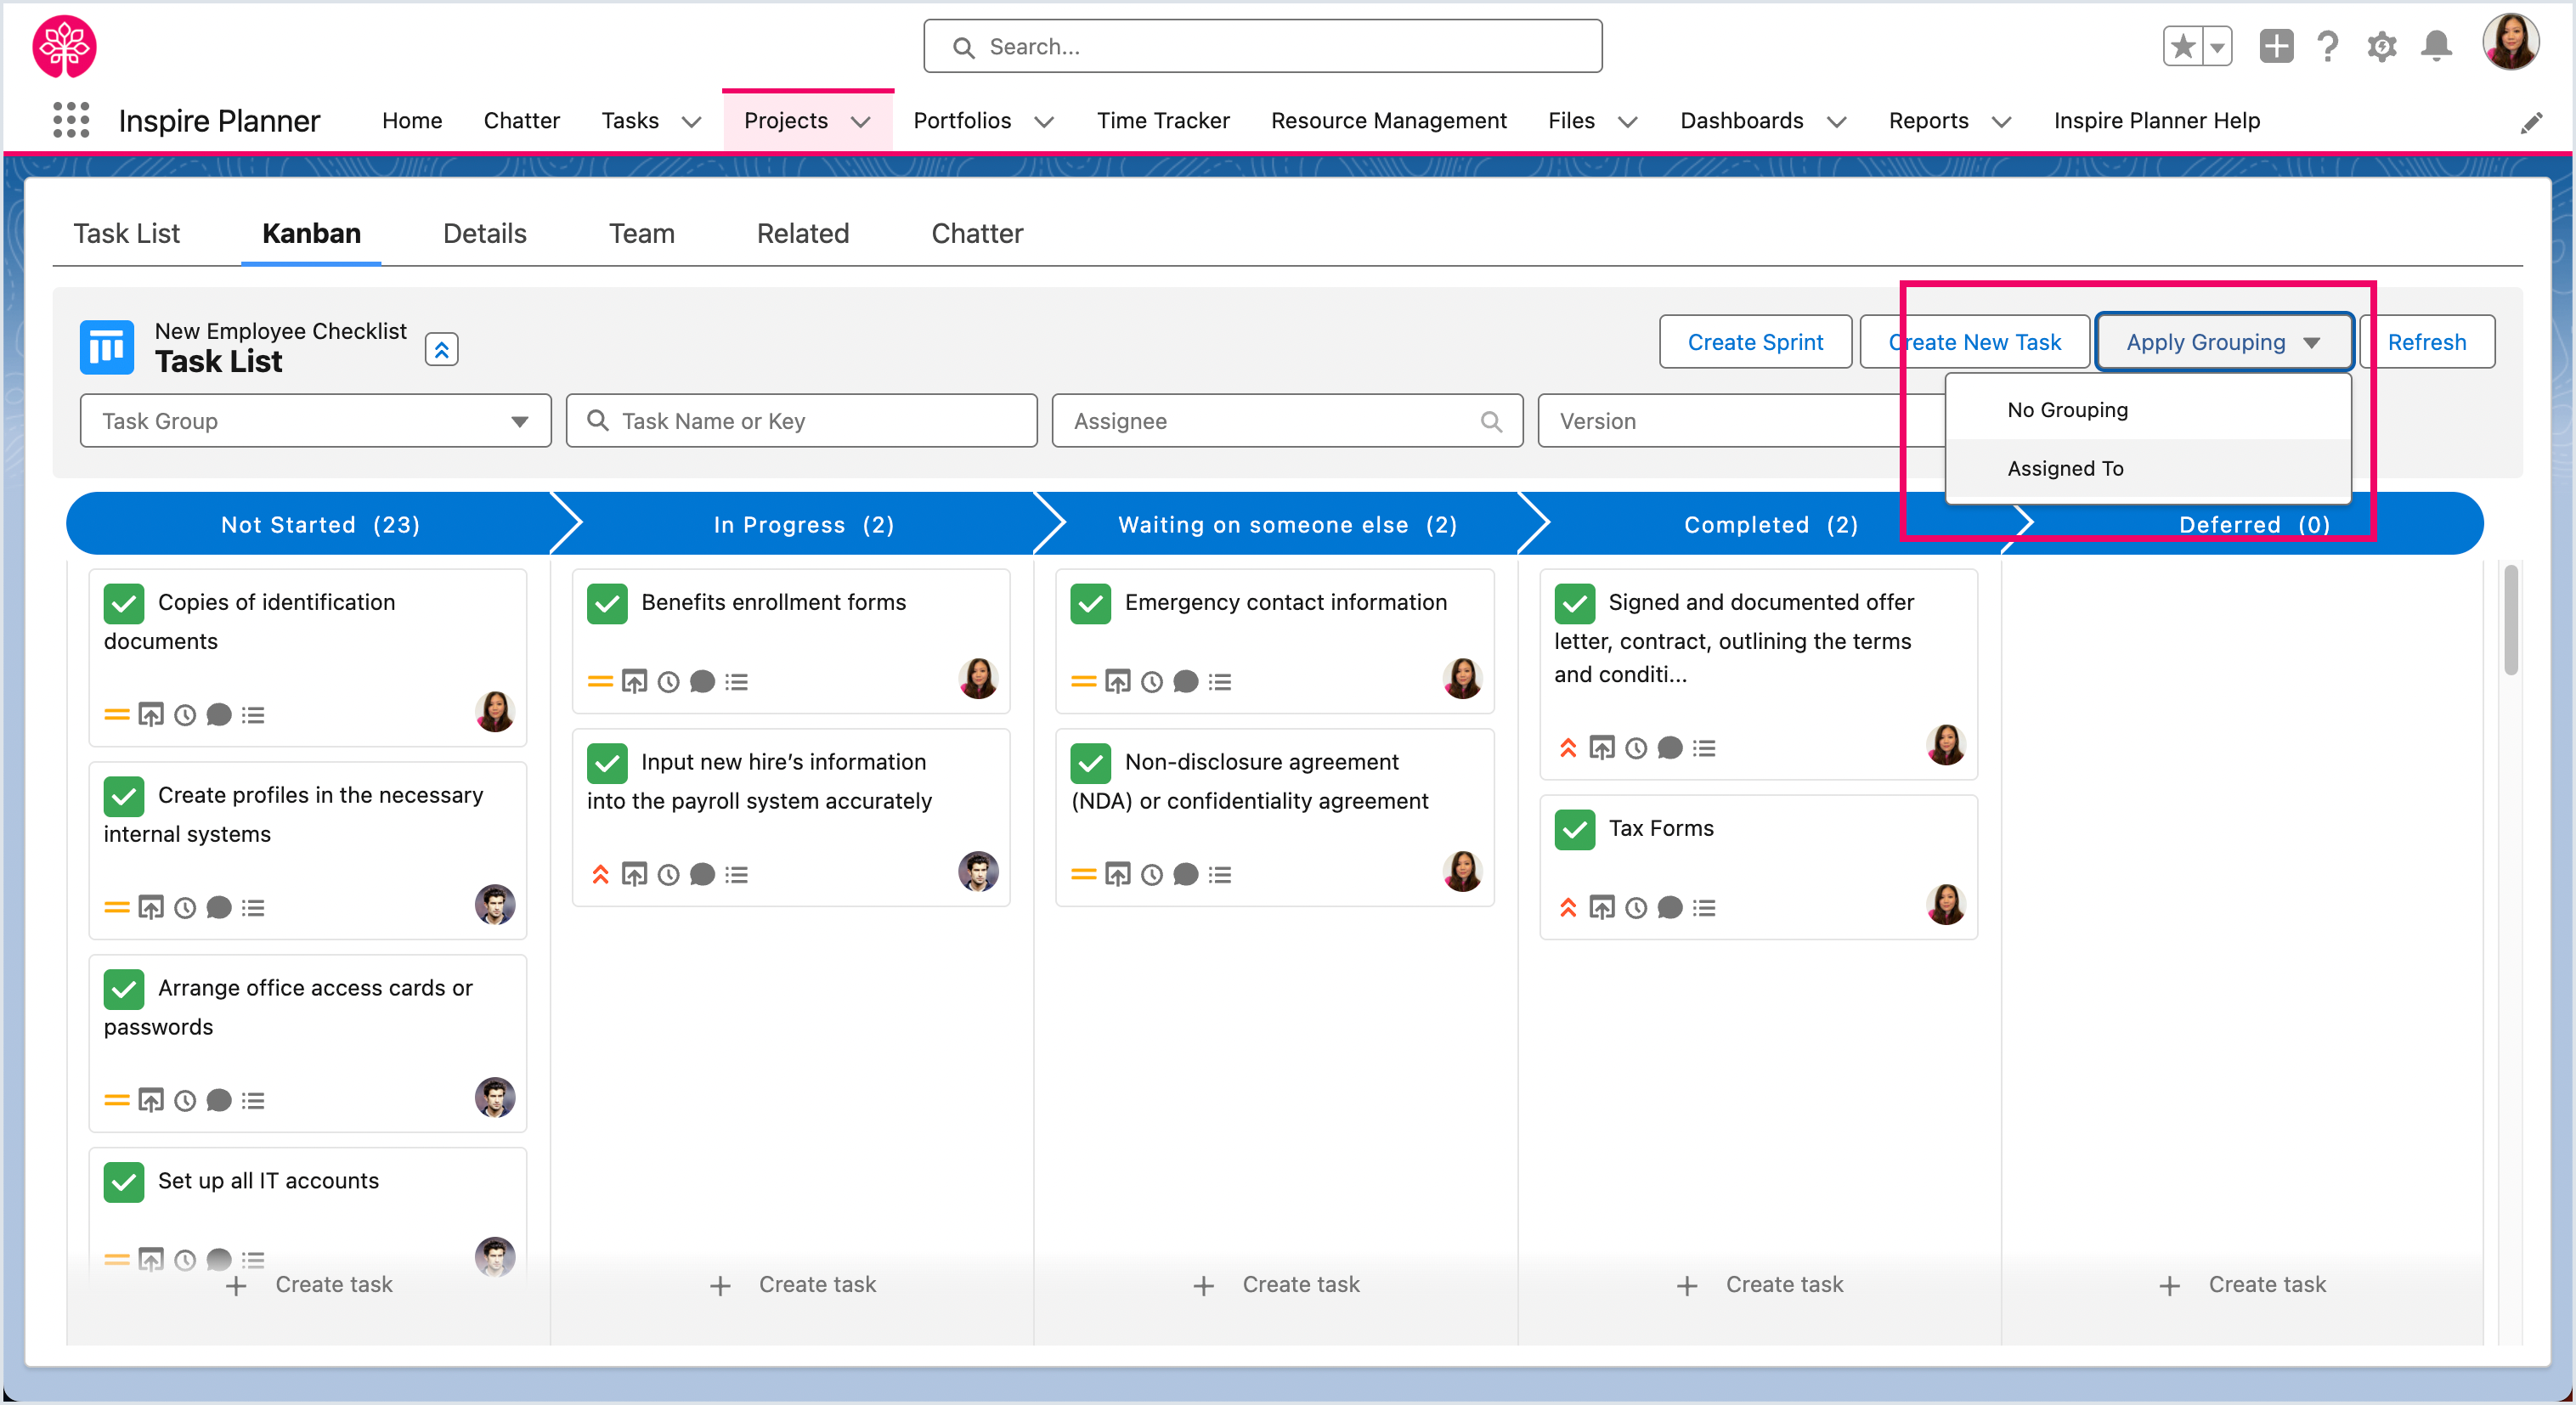Click assignee avatar on Input new hire's information card
This screenshot has width=2576, height=1405.
(978, 871)
